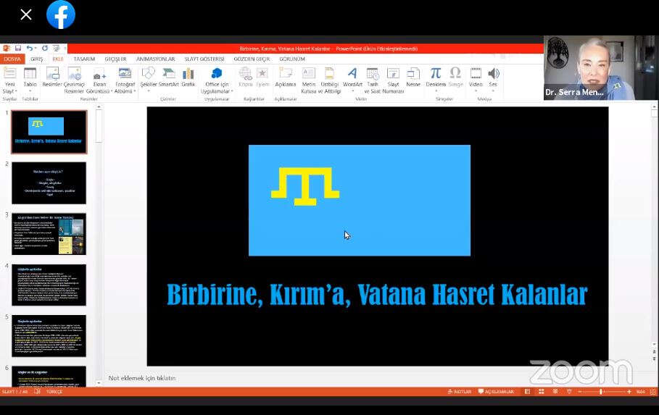
Task: Open the SLAYT GÖSTERİSİ tab
Action: (204, 59)
